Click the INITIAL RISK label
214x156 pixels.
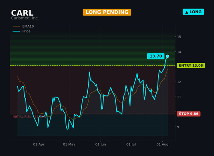click(30, 117)
